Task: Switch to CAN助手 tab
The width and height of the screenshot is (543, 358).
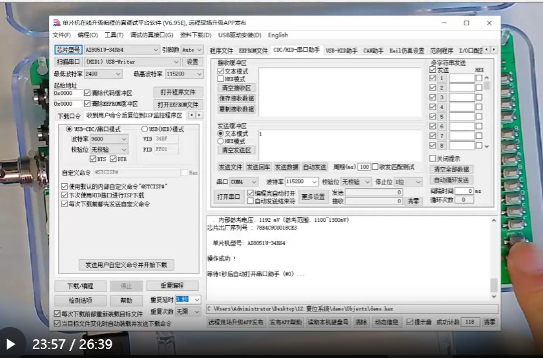Action: pos(373,51)
